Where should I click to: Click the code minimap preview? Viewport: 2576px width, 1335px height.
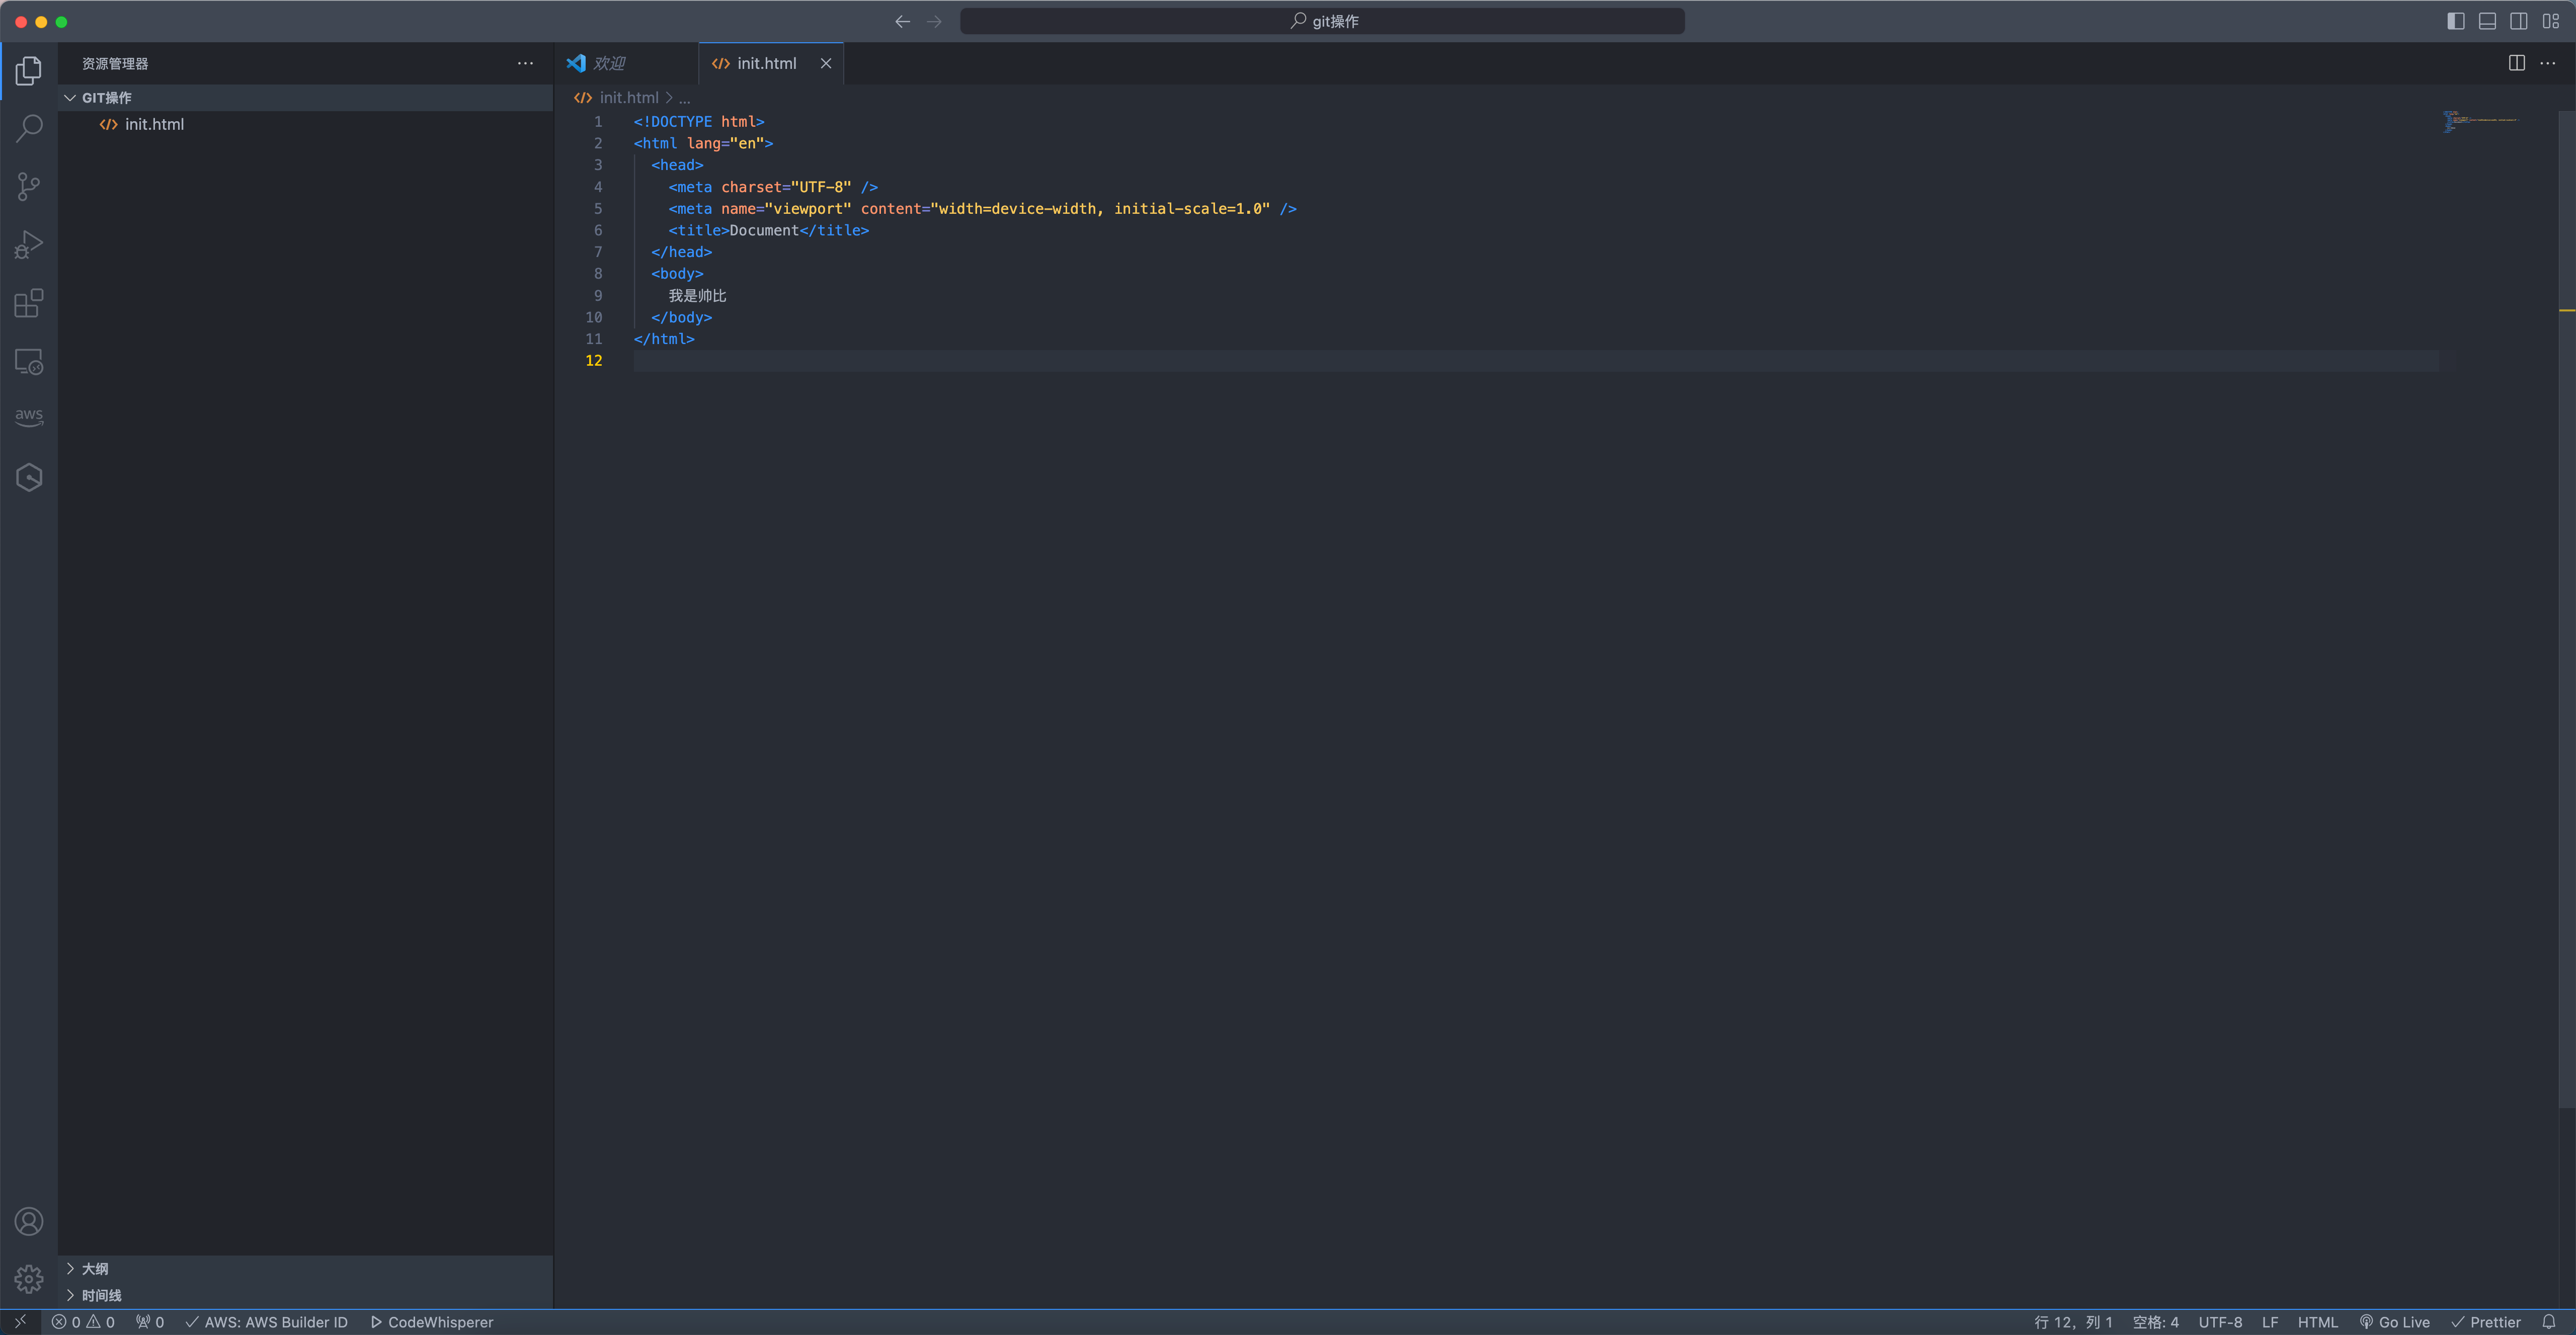2480,122
